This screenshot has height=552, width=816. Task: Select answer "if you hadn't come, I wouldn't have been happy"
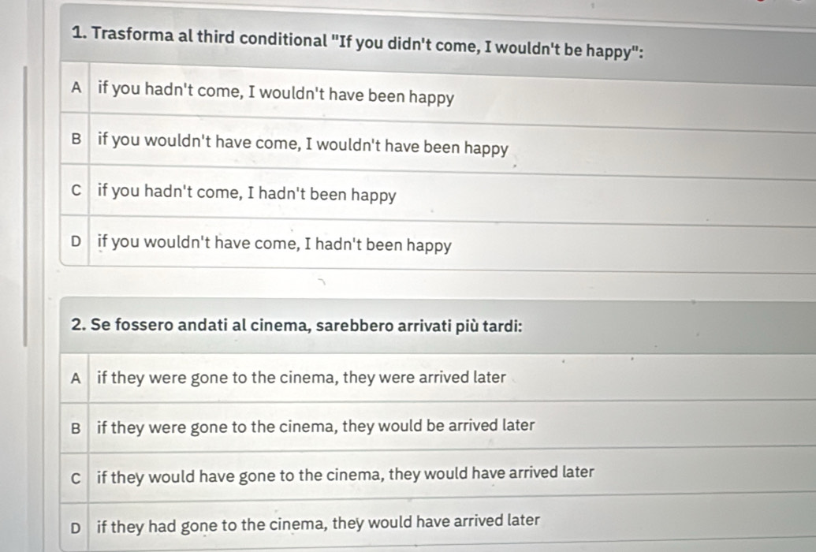coord(276,94)
